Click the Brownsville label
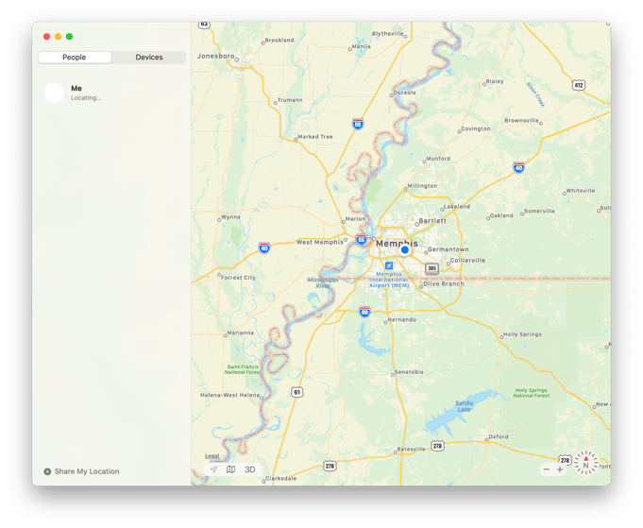643x528 pixels. pyautogui.click(x=521, y=120)
